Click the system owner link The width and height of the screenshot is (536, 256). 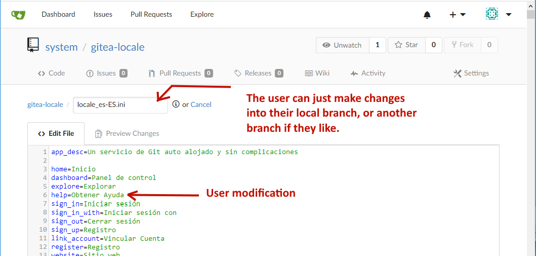pos(62,47)
